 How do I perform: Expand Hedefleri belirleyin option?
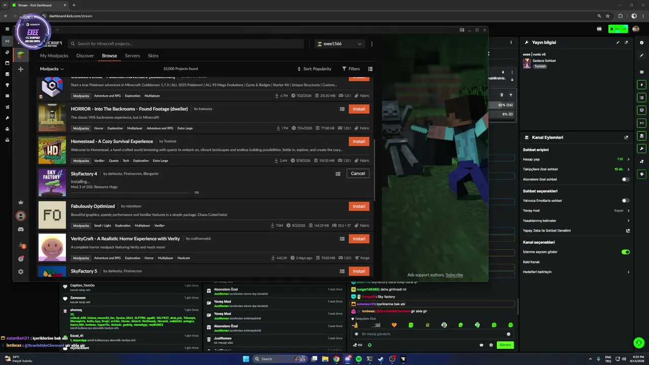coord(628,272)
